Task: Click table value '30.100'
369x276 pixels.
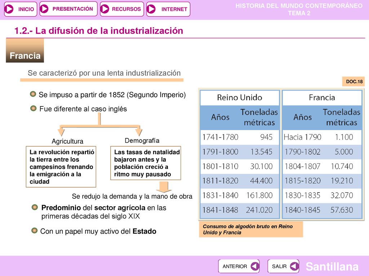Action: pyautogui.click(x=262, y=166)
